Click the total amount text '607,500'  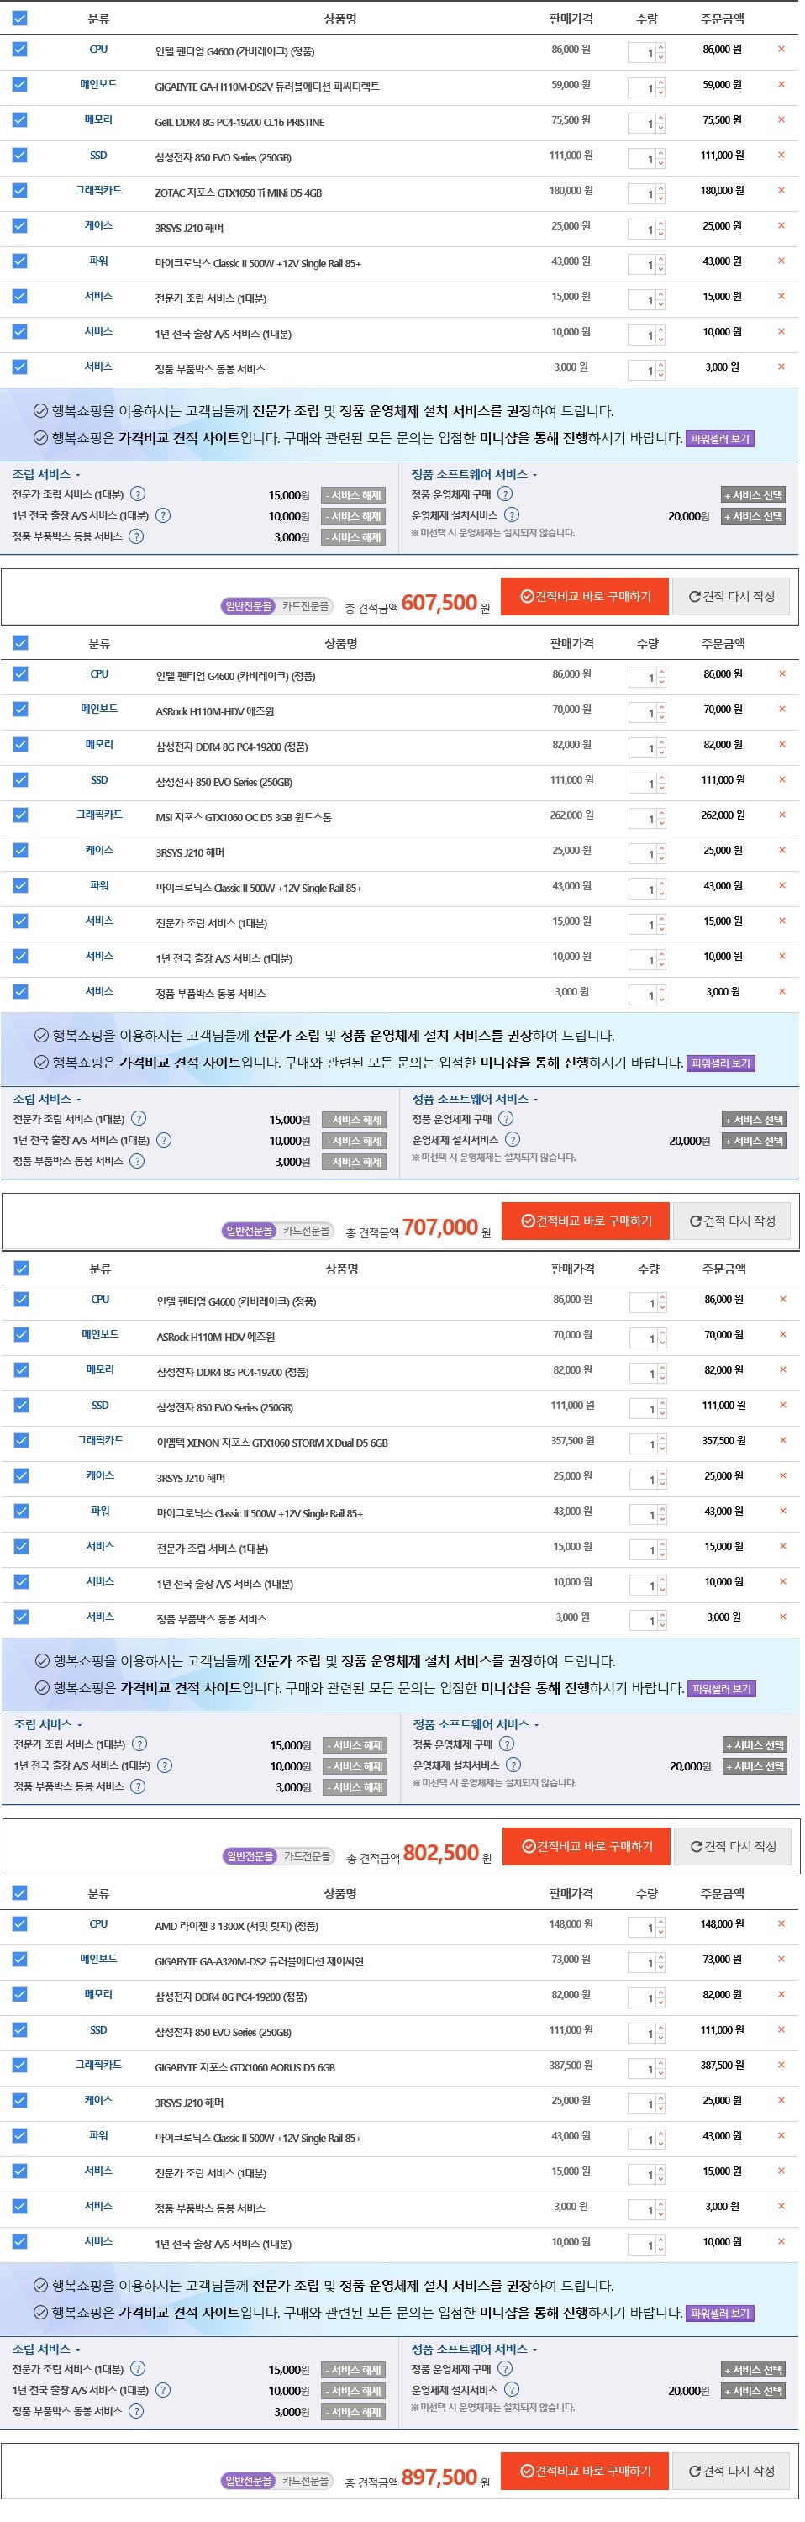tap(439, 603)
